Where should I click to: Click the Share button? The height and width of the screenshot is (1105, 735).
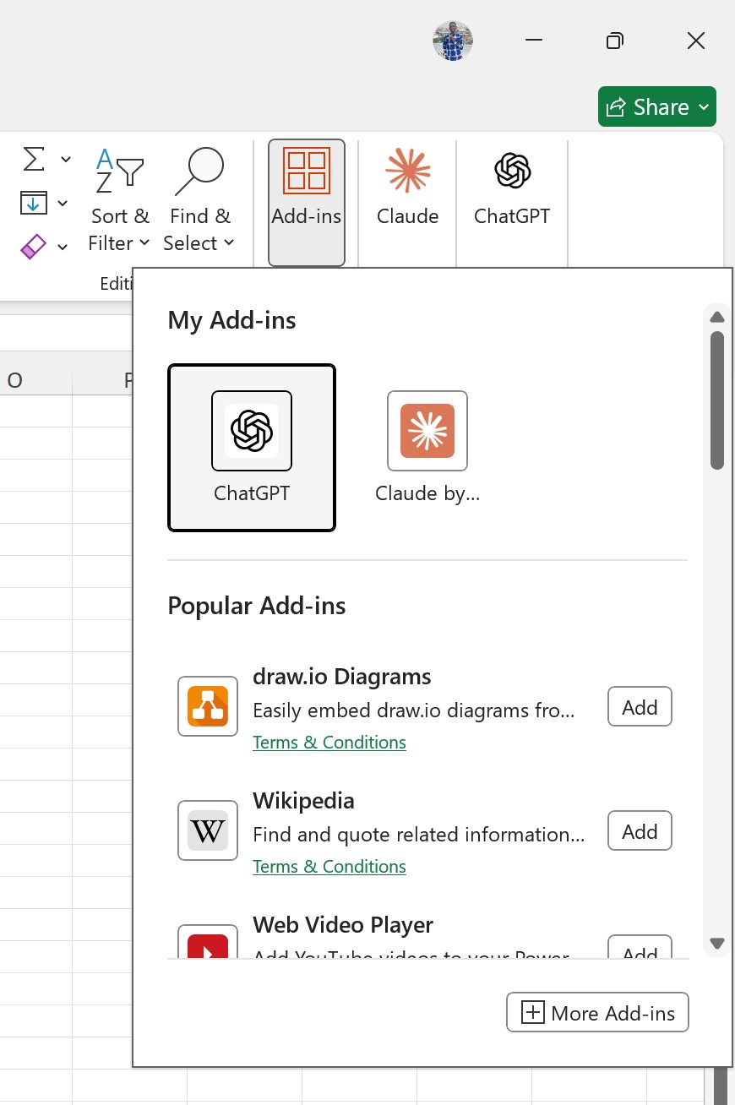657,106
